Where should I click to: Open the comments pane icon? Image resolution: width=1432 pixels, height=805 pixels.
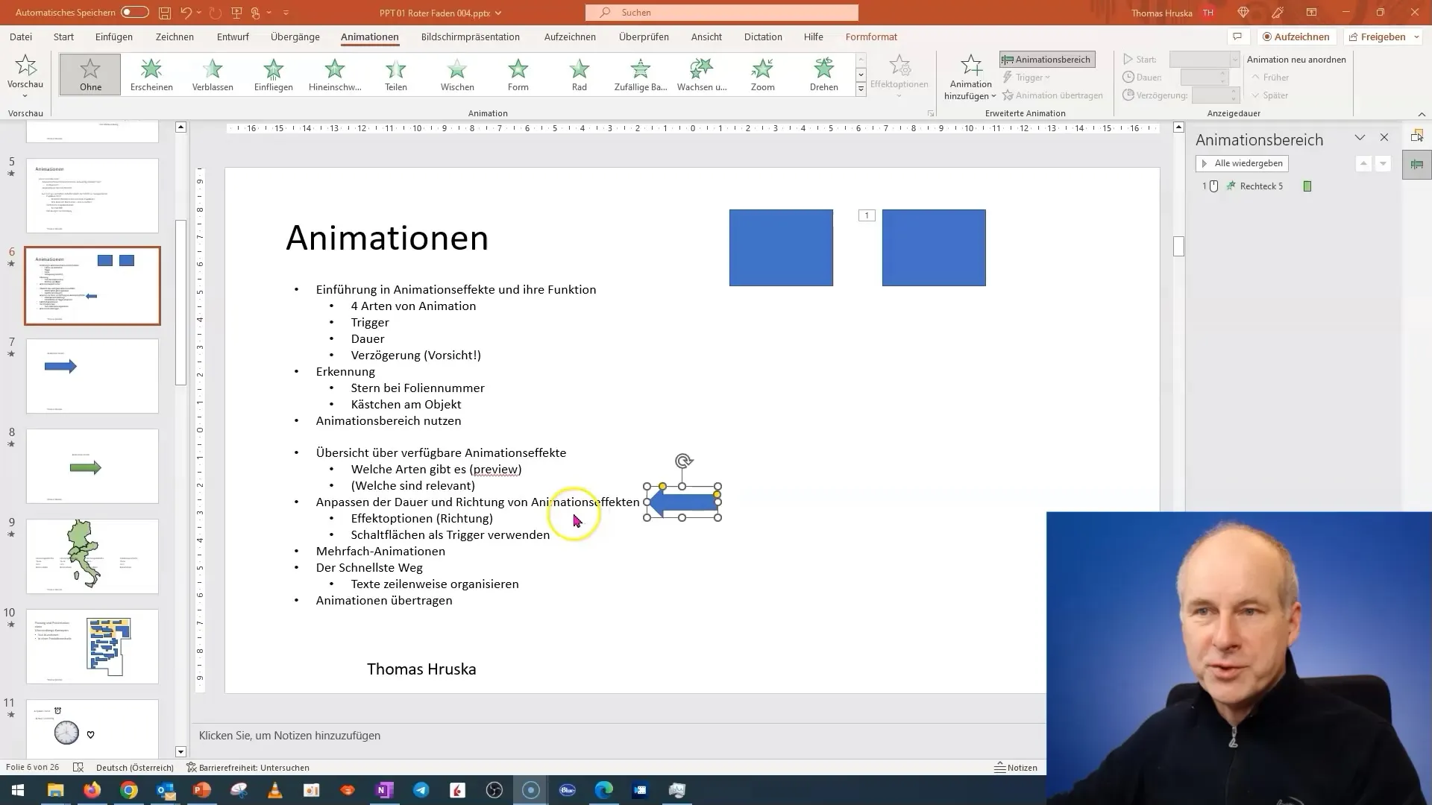tap(1237, 37)
